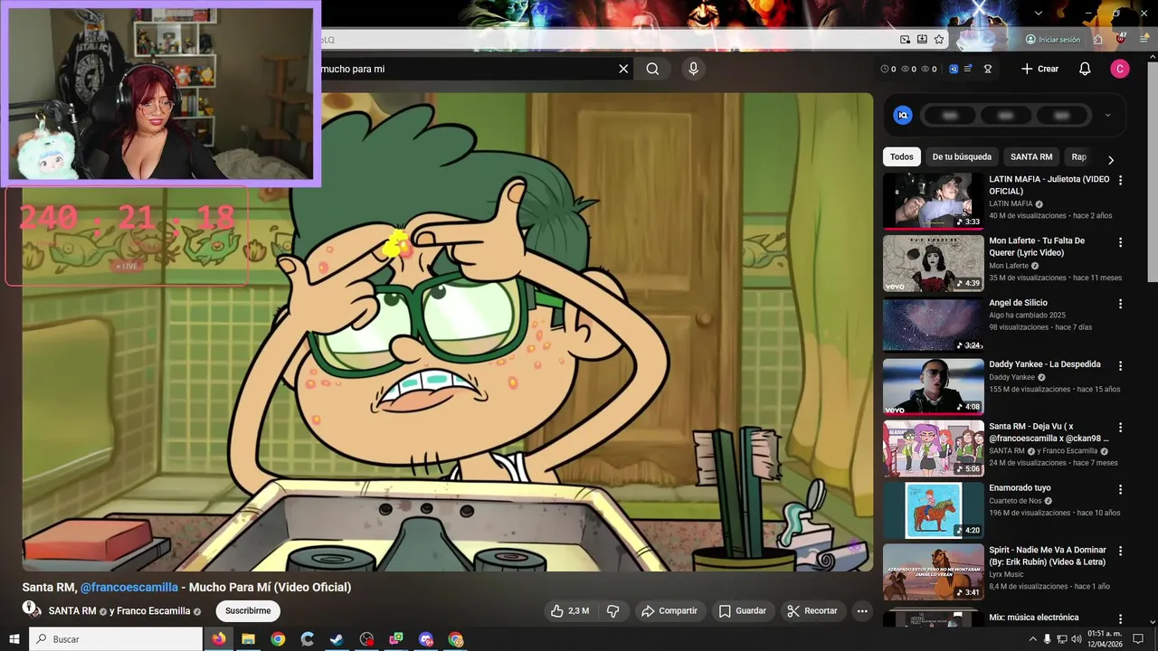Click the Suscribirme button

coord(248,611)
